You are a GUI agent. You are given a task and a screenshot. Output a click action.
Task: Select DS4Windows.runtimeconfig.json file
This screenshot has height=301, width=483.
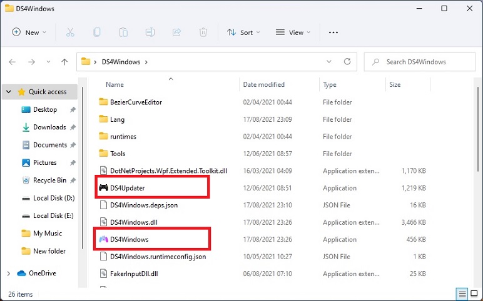coord(158,257)
